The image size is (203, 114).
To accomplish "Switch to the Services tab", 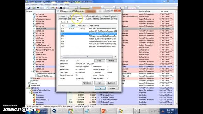I will pyautogui.click(x=72, y=19).
